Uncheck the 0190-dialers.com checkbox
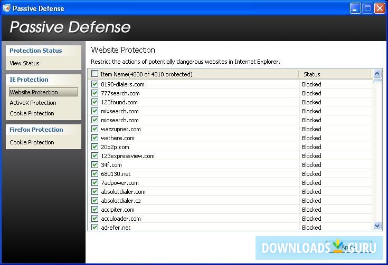Viewport: 388px width, 265px height. (x=94, y=84)
